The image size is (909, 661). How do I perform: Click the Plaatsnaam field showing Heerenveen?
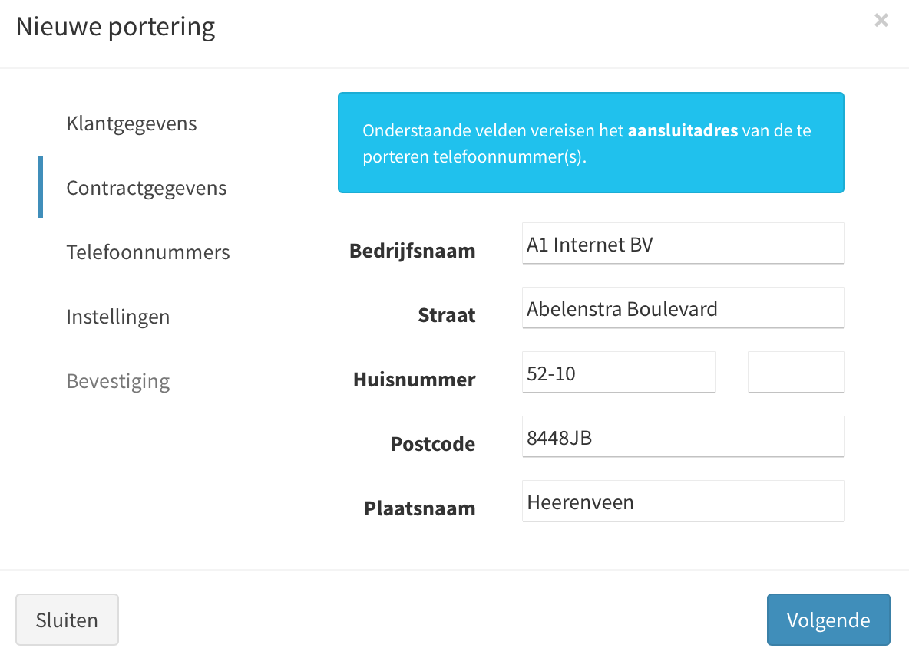coord(683,501)
